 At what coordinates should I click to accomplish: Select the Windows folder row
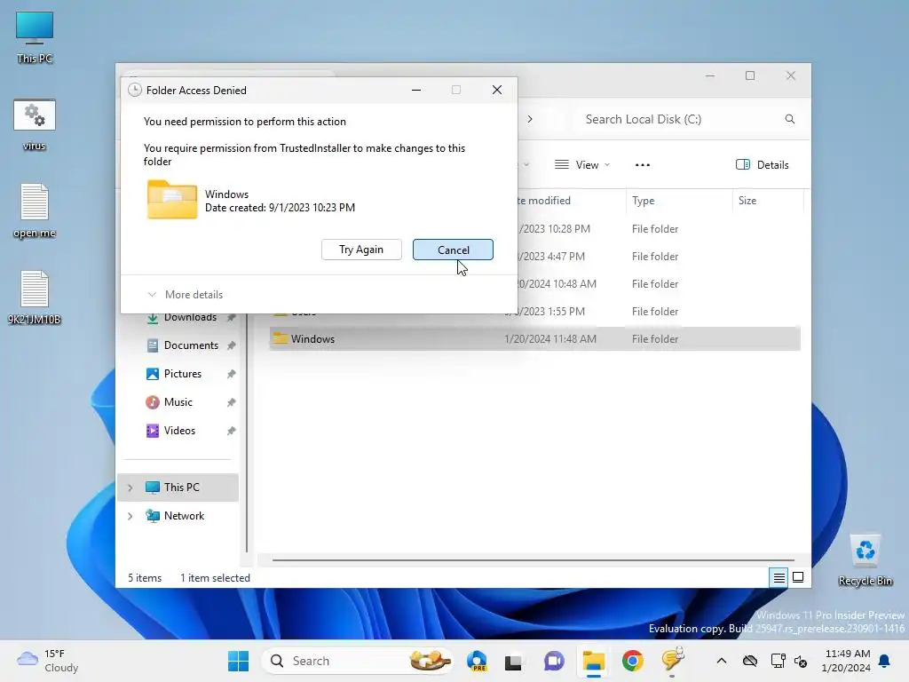pos(534,338)
